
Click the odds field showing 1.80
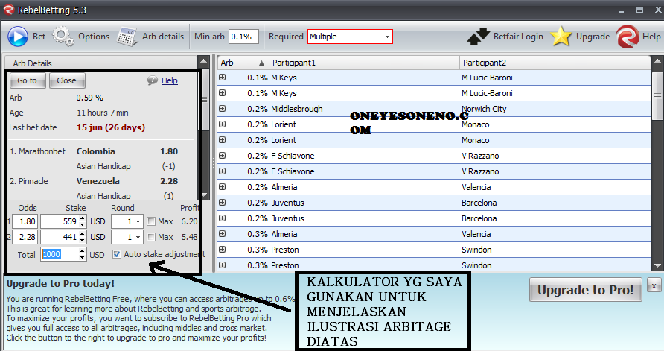[x=25, y=222]
